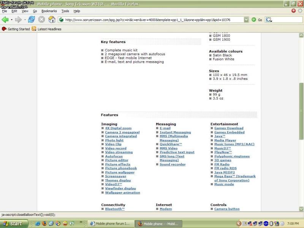
Task: Click the Music mode link
Action: (224, 184)
